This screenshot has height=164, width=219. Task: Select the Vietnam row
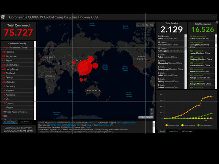click(x=17, y=90)
